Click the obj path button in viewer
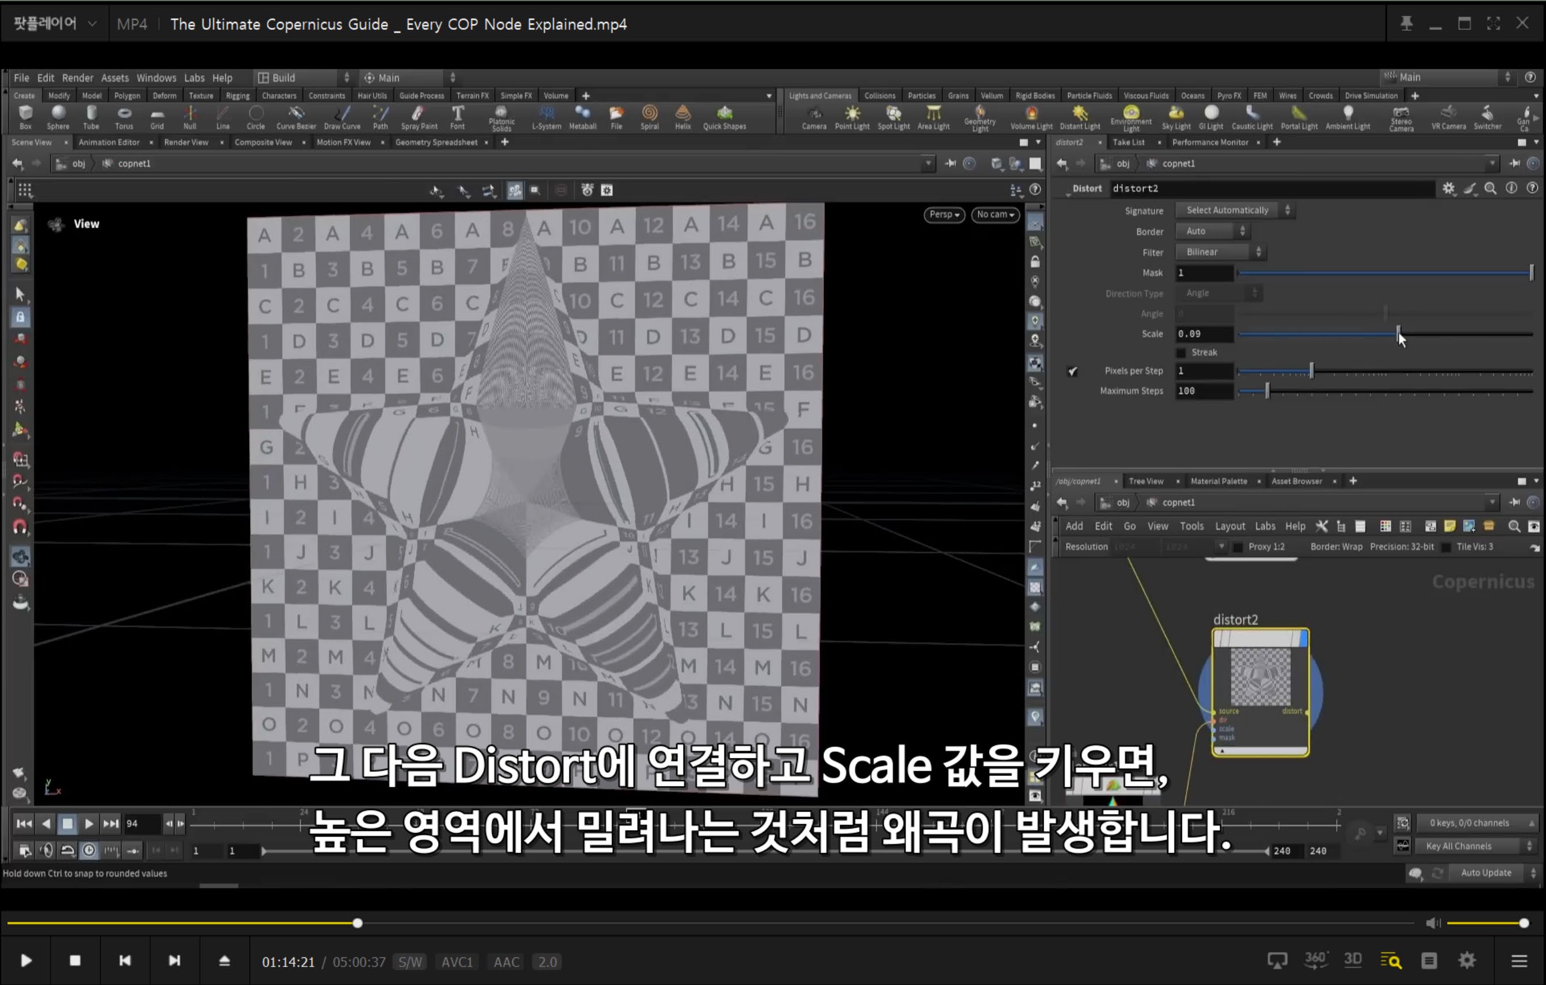This screenshot has height=985, width=1546. [72, 164]
